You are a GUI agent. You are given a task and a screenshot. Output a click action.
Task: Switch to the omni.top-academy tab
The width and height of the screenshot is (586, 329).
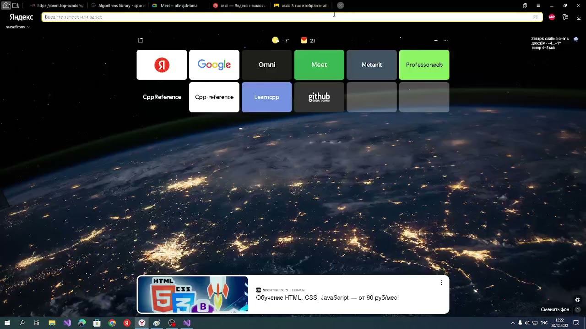click(57, 5)
